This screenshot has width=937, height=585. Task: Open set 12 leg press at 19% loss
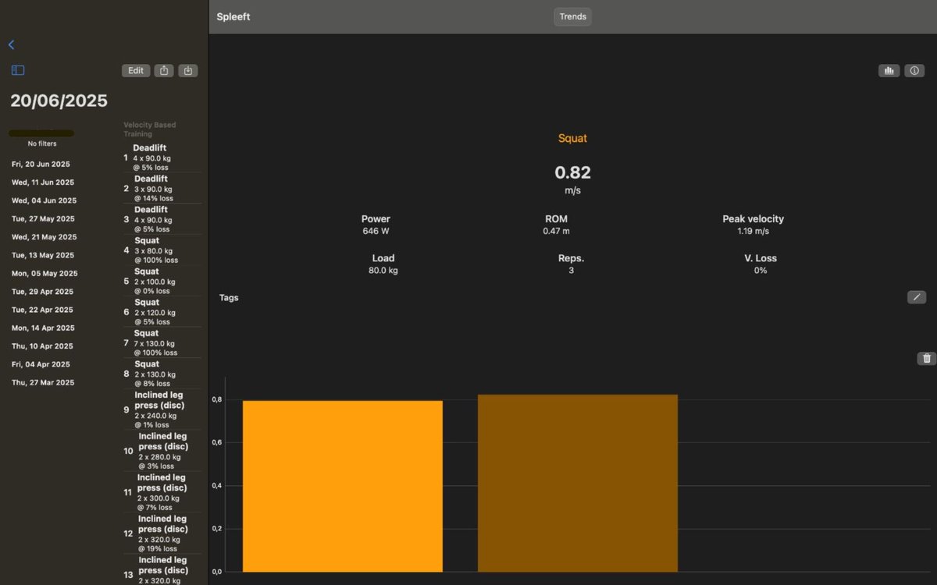[x=162, y=534]
